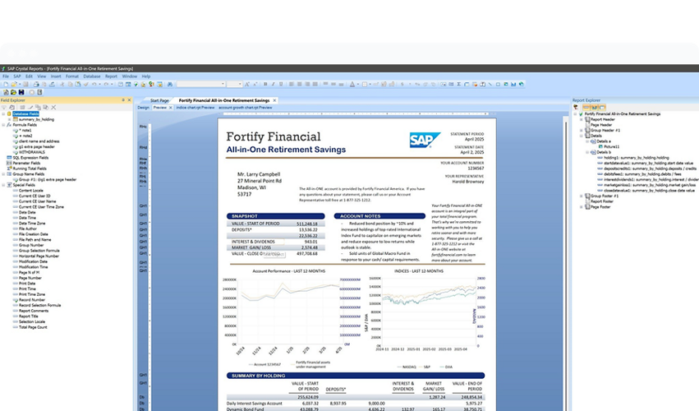This screenshot has width=699, height=411.
Task: Toggle Italic formatting in toolbar
Action: tap(274, 84)
